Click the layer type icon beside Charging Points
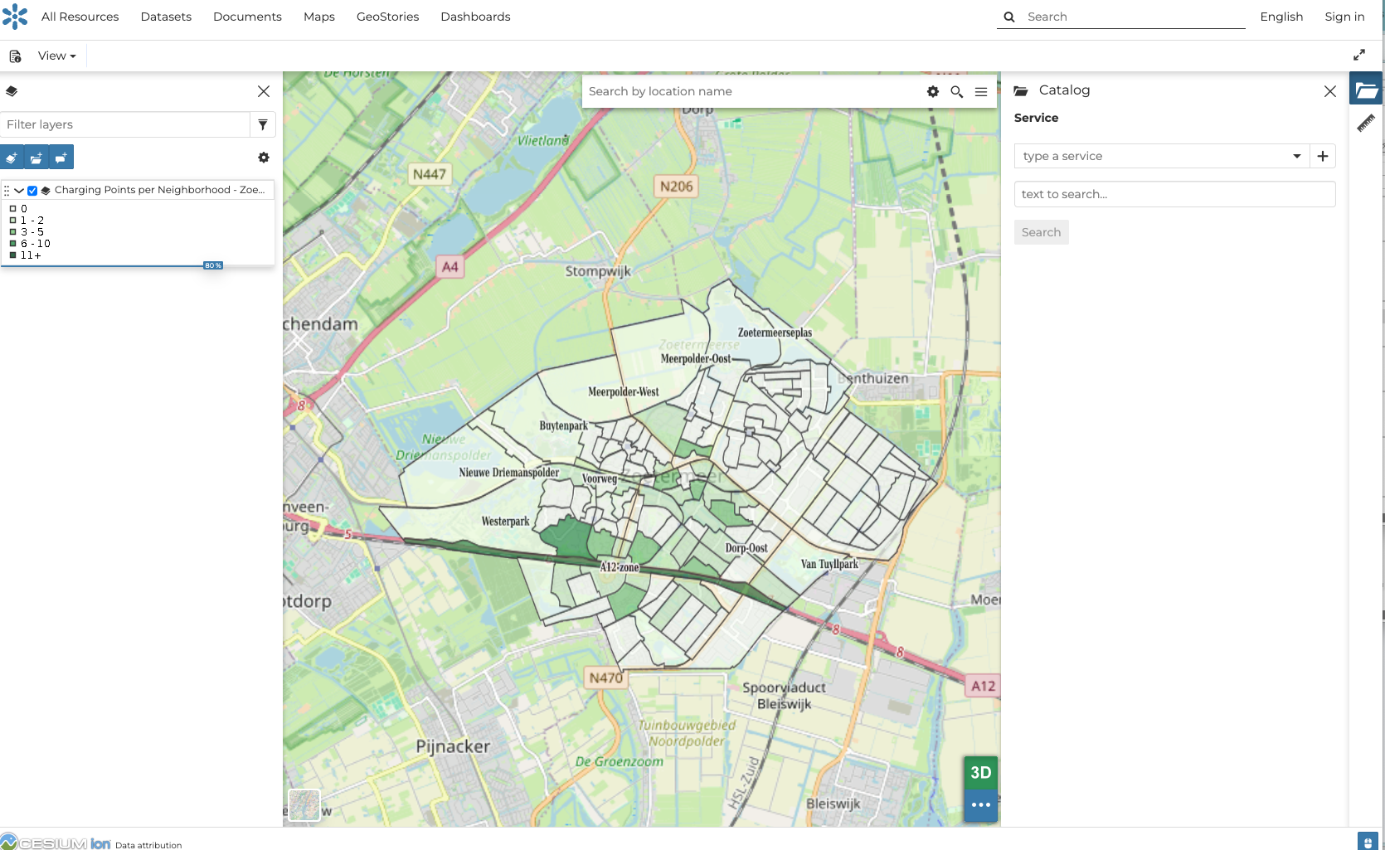The width and height of the screenshot is (1385, 850). [x=46, y=190]
